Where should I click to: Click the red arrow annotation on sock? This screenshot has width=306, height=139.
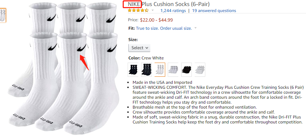tap(85, 62)
